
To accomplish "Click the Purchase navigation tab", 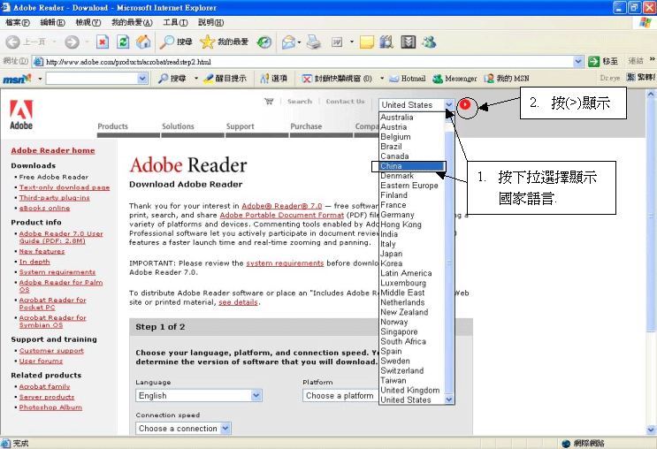I will point(306,126).
